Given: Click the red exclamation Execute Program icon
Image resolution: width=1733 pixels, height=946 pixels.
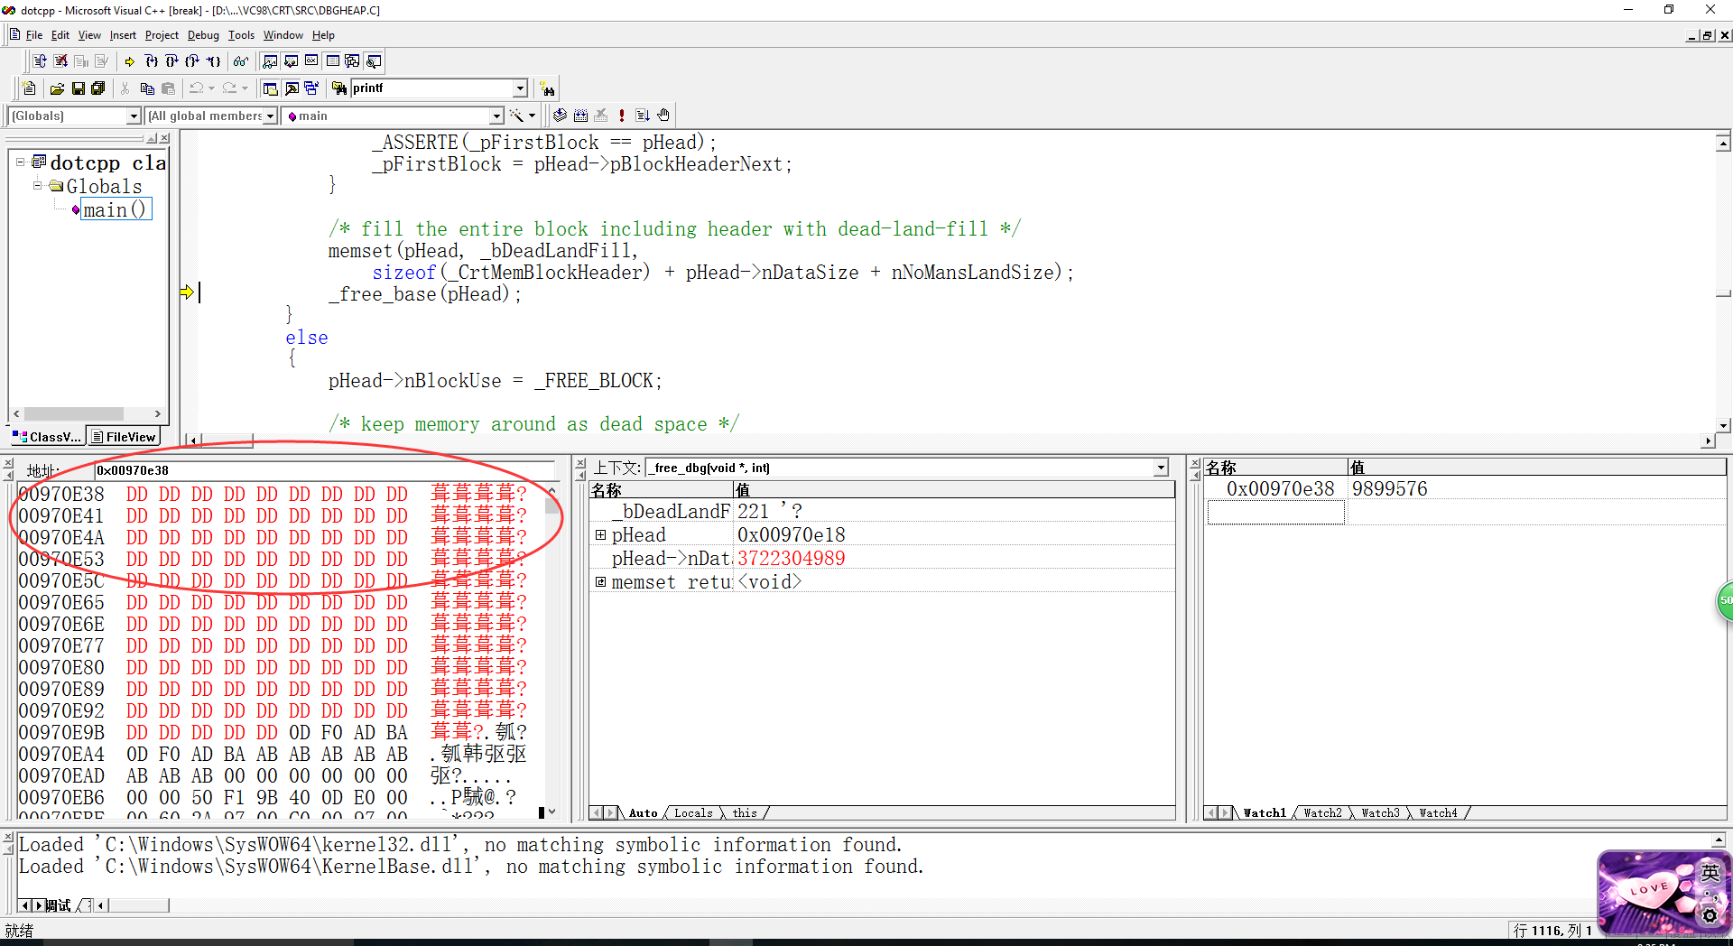Looking at the screenshot, I should (621, 116).
